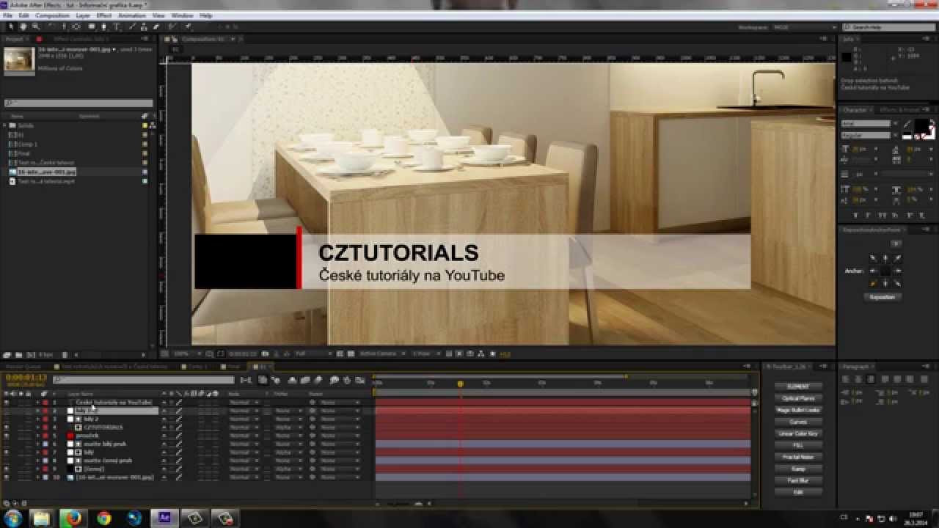Screen dimensions: 939x528
Task: Select the Pen tool
Action: (103, 26)
